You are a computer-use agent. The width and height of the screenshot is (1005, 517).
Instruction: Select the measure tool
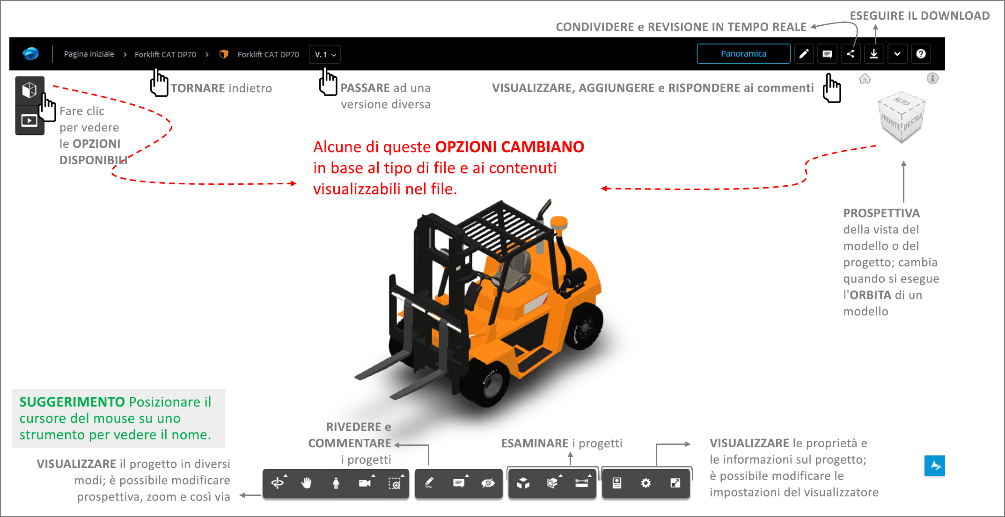582,483
